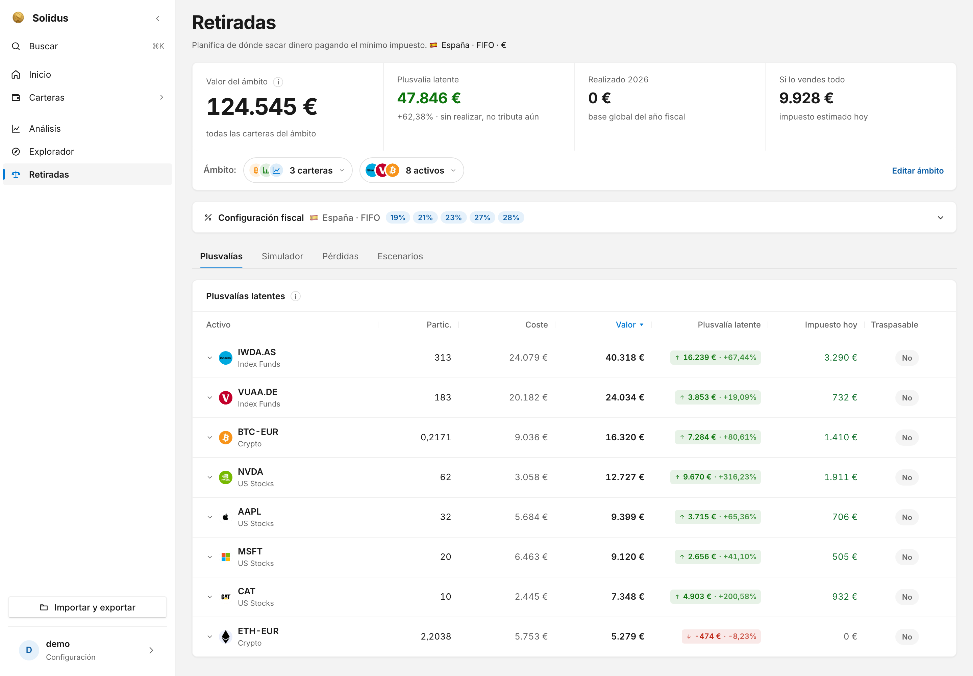The image size is (973, 676).
Task: Click the Microsoft logo in MSFT row
Action: (x=225, y=557)
